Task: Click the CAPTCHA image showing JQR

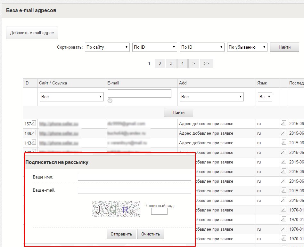Action: point(116,209)
